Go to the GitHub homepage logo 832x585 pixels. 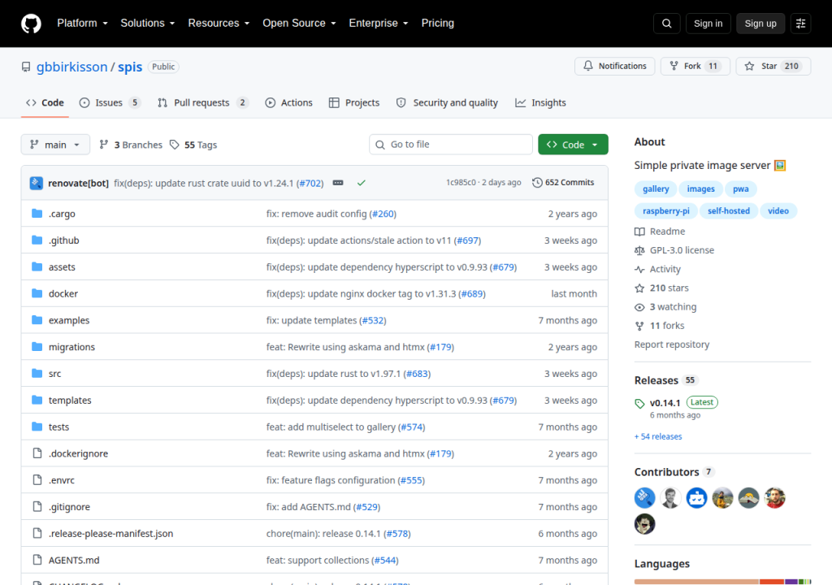[x=31, y=24]
